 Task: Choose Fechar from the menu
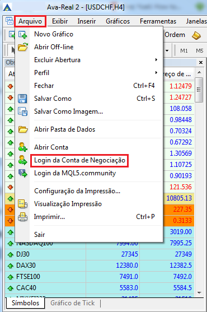(89, 86)
